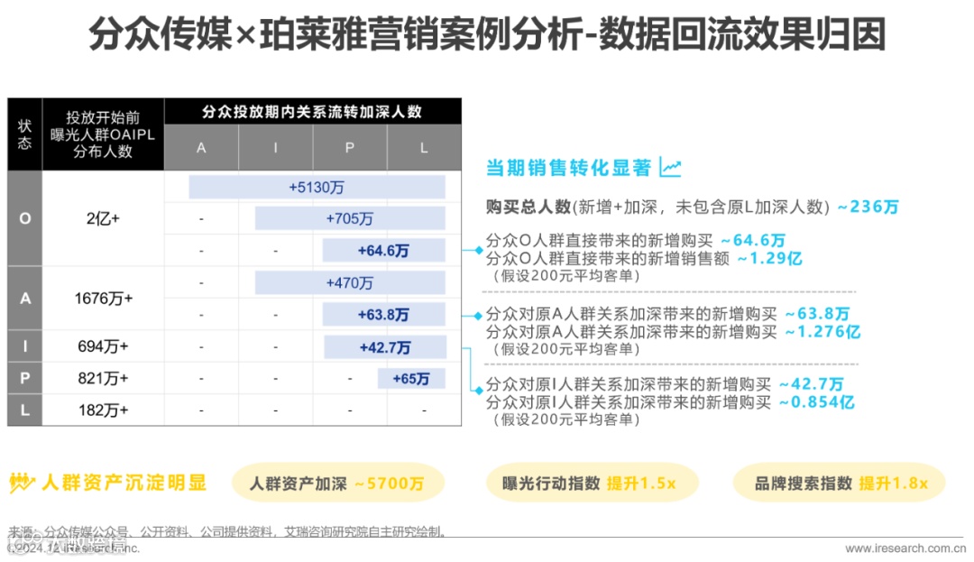
Task: Click the +42.7万 bar
Action: coord(385,347)
